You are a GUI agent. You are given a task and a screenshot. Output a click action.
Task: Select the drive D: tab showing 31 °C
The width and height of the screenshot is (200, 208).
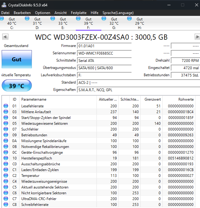(x=37, y=23)
